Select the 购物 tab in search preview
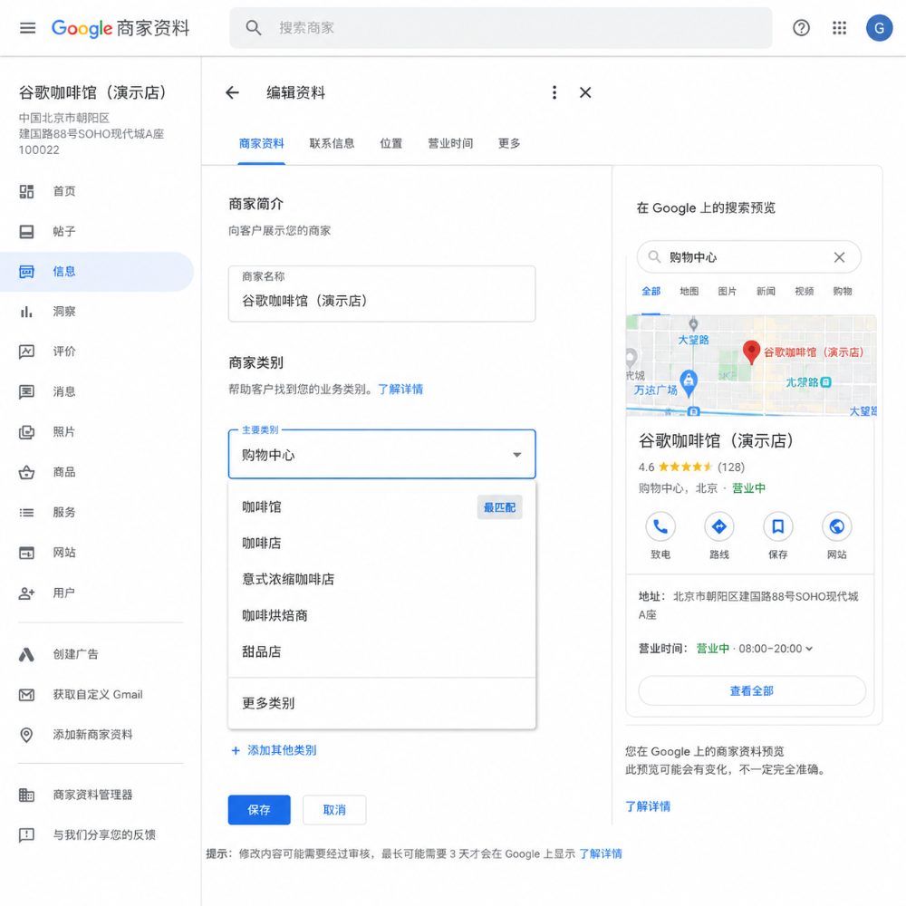Screen dimensions: 906x906 tap(842, 291)
